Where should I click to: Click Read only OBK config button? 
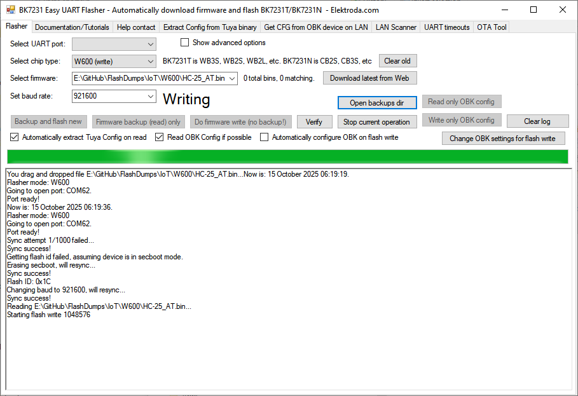click(x=462, y=102)
